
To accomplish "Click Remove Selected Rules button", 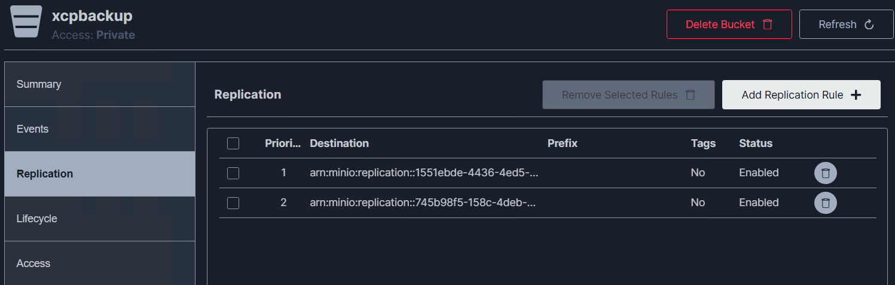I will [x=628, y=95].
